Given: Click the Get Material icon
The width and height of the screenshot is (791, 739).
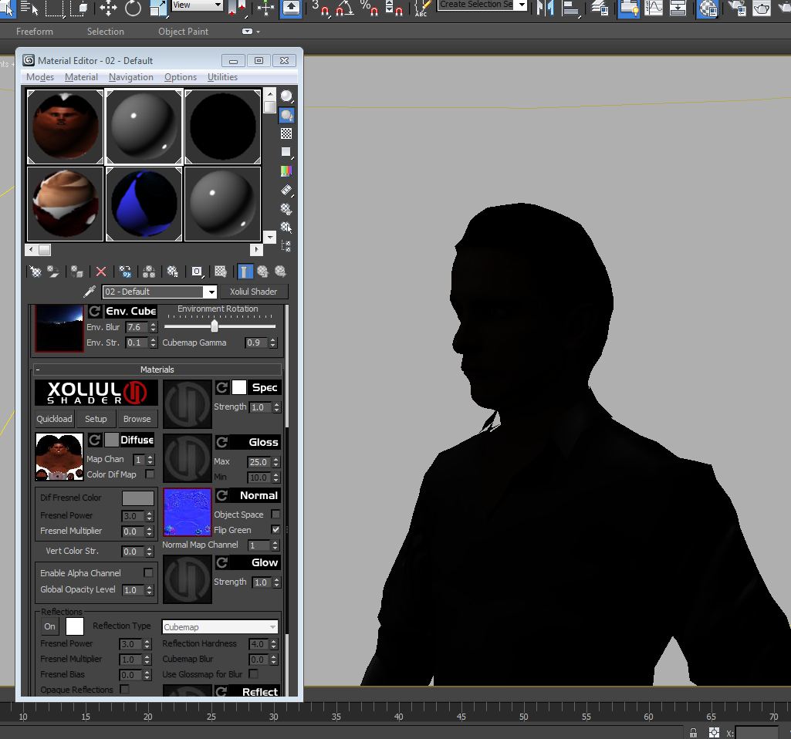Looking at the screenshot, I should click(x=35, y=272).
